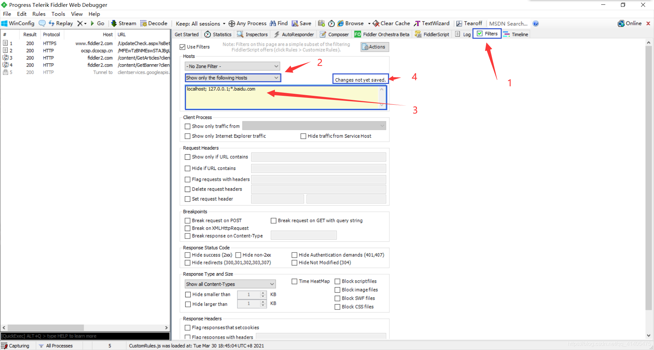Clear Cache from toolbar

coord(391,23)
